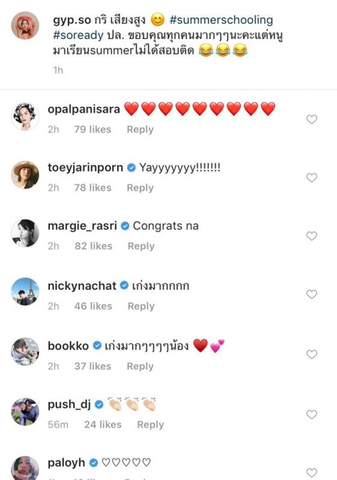
Task: Like push_dj's clapping comment
Action: click(311, 414)
